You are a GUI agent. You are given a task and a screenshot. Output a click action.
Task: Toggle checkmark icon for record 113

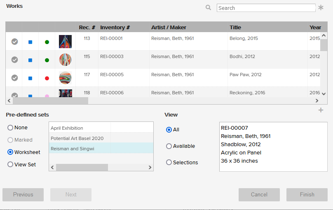click(14, 42)
